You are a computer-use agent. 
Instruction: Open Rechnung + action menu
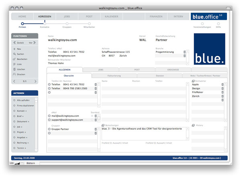pyautogui.click(x=21, y=143)
